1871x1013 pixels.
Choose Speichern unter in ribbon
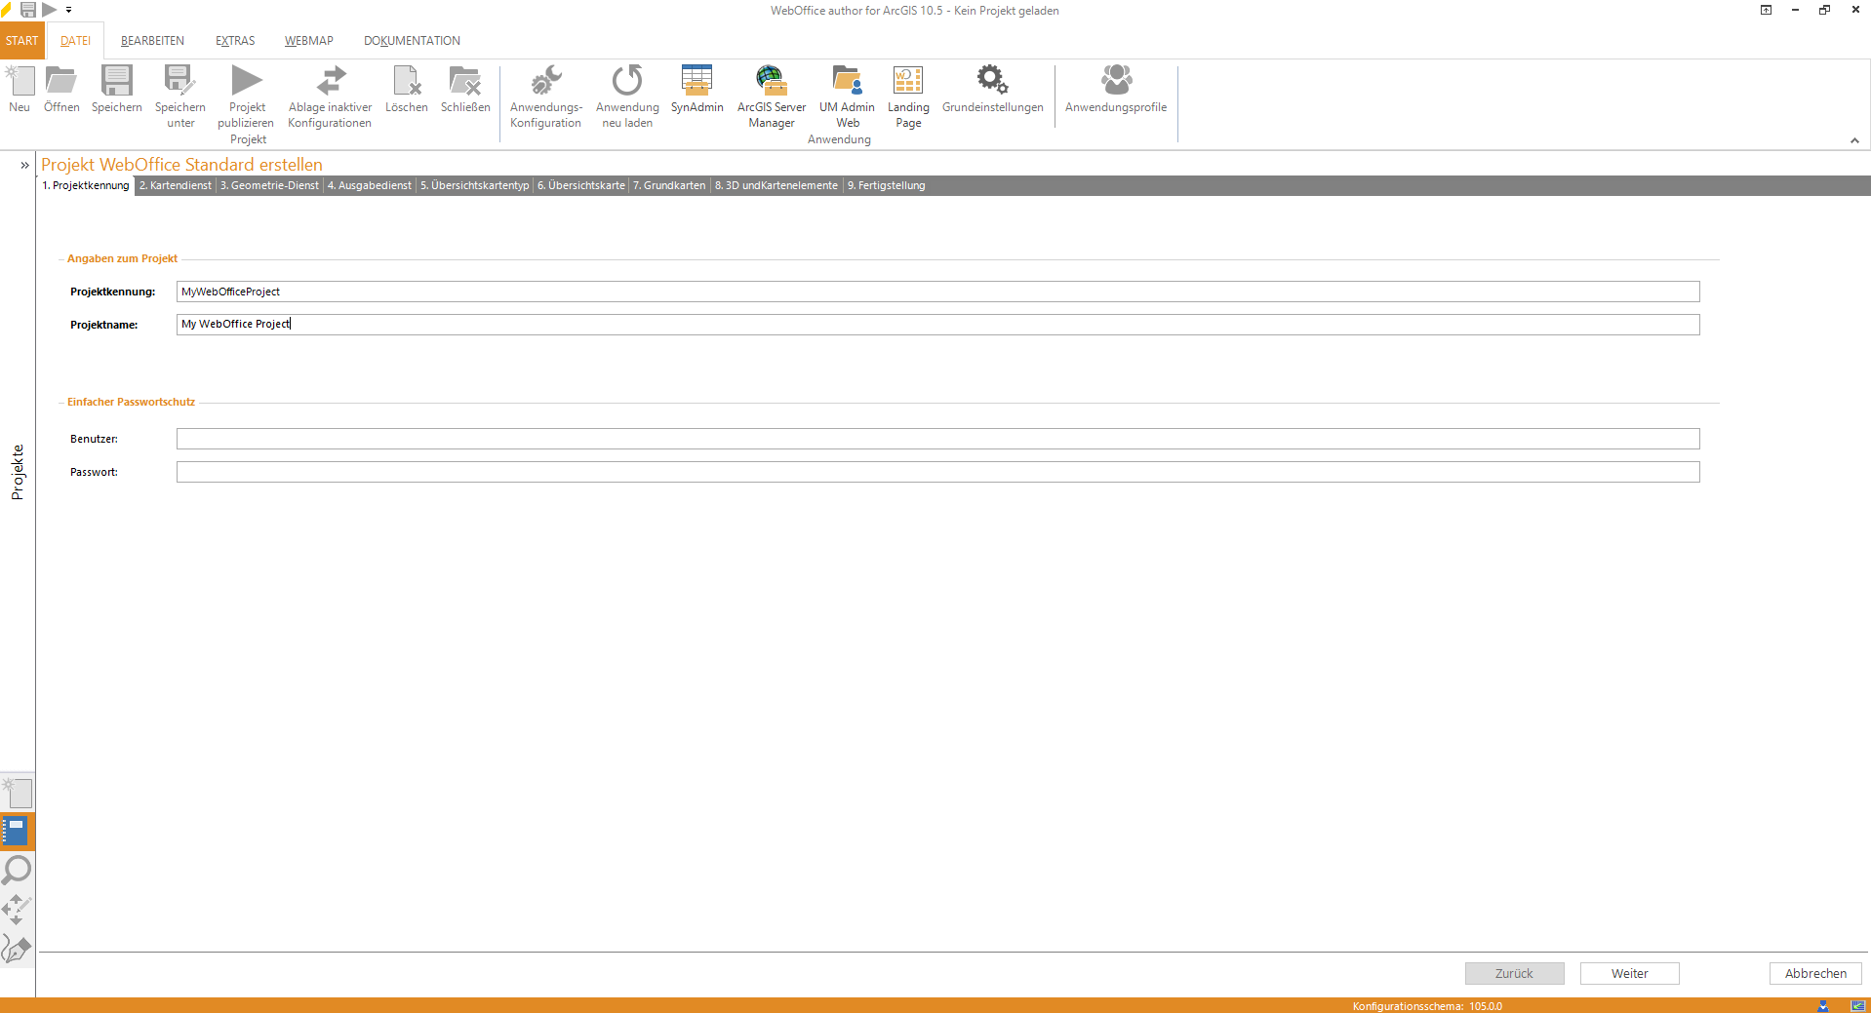(180, 97)
